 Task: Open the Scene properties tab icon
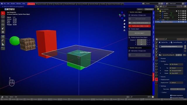click(x=157, y=55)
